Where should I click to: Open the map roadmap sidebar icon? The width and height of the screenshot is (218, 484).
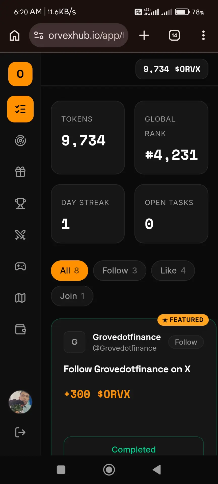point(20,298)
